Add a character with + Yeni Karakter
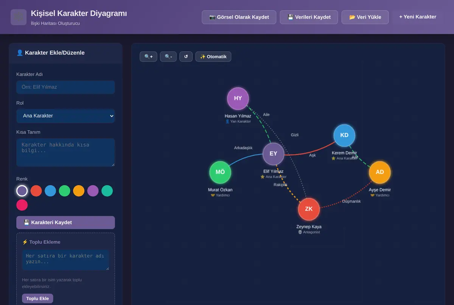This screenshot has height=305, width=454. 418,17
